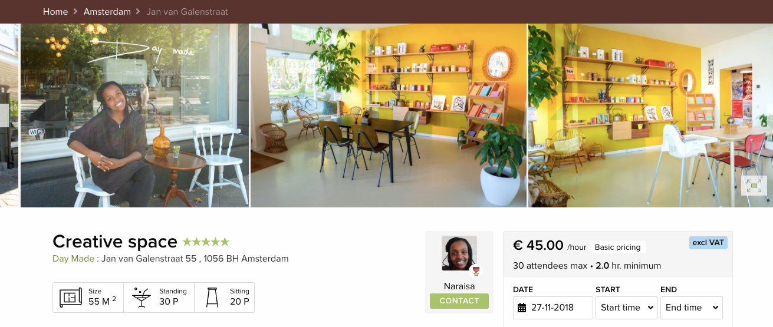773x327 pixels.
Task: Click the floor plan size icon
Action: point(71,298)
